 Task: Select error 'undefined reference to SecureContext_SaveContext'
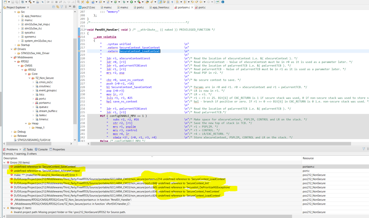point(45,167)
